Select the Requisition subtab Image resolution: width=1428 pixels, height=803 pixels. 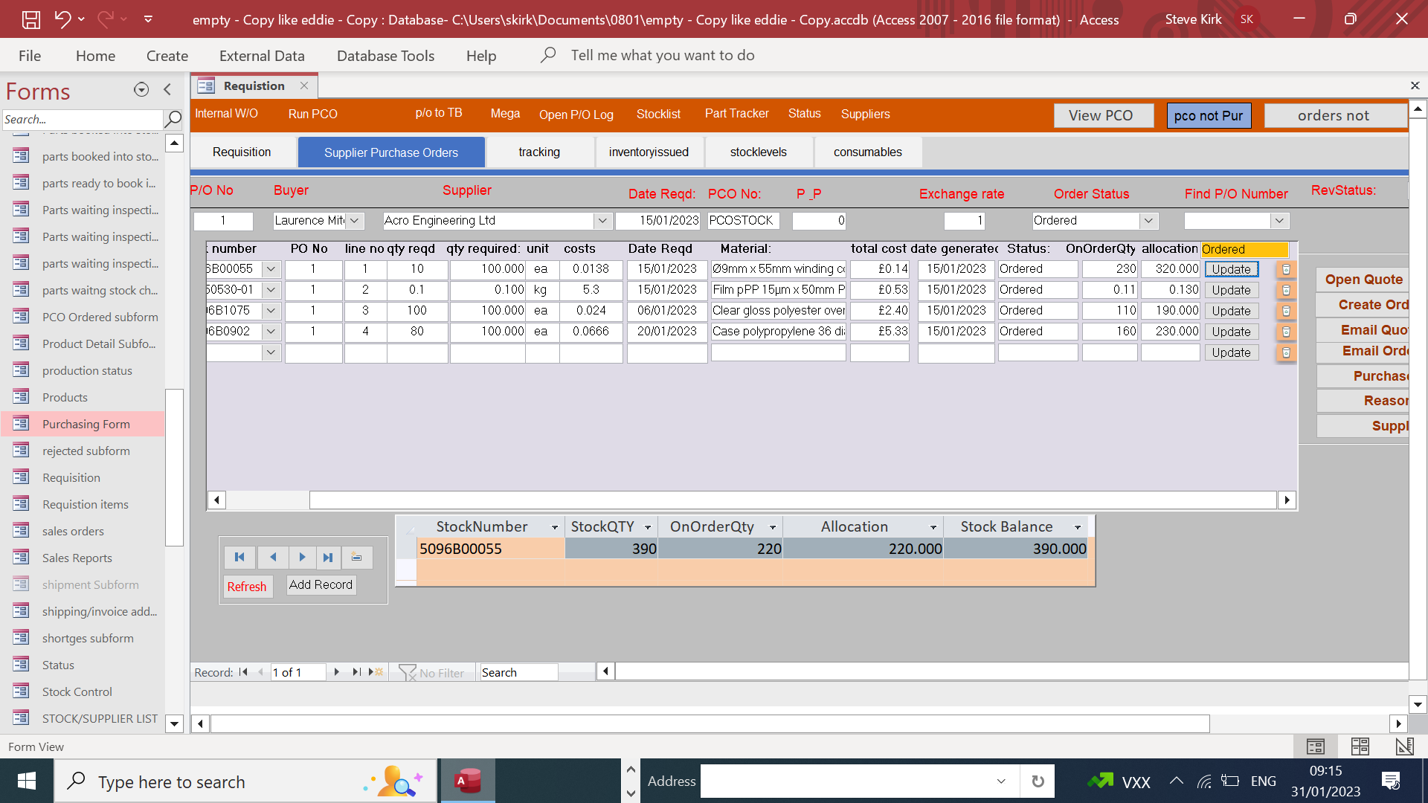pyautogui.click(x=242, y=152)
